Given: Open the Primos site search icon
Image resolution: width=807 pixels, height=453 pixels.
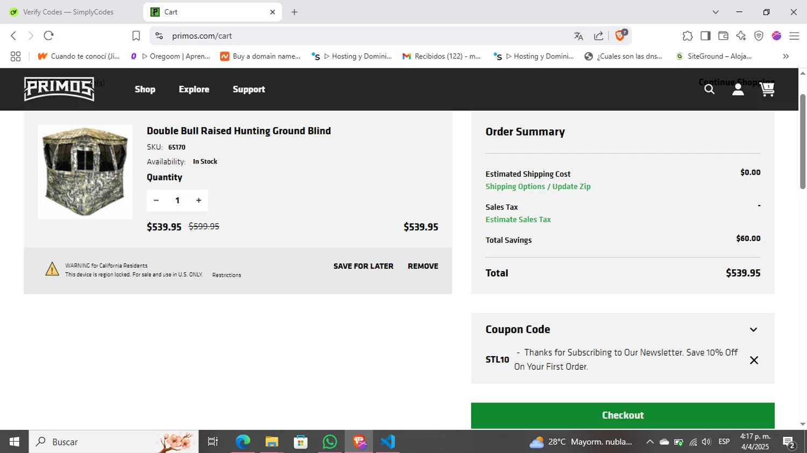Looking at the screenshot, I should click(x=709, y=89).
